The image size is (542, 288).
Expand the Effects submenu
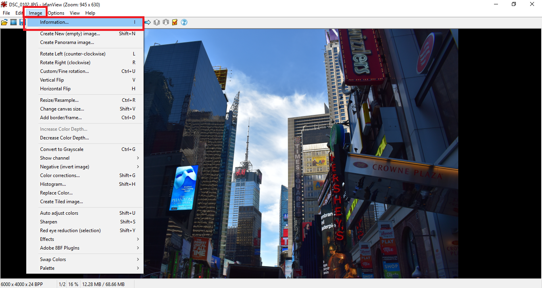tap(85, 239)
